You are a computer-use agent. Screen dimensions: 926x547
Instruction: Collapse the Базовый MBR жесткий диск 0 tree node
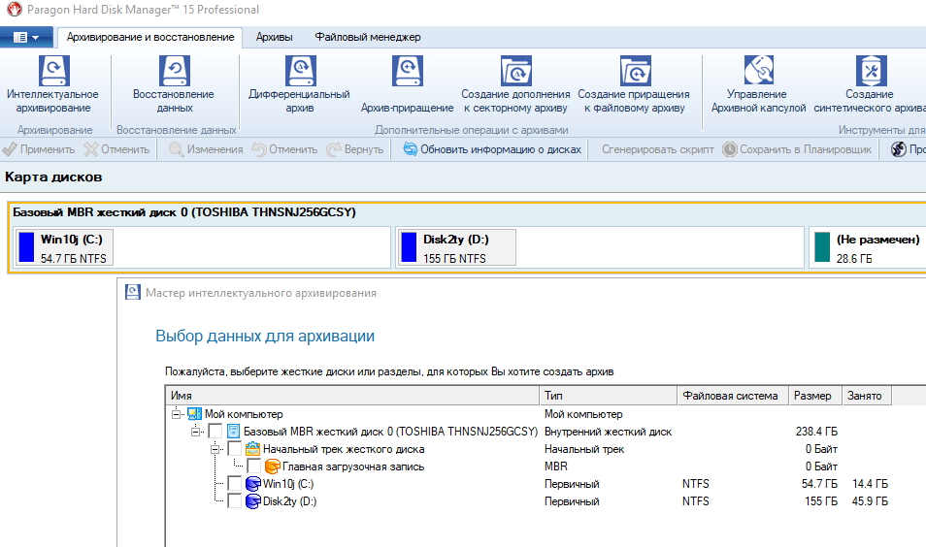click(195, 432)
